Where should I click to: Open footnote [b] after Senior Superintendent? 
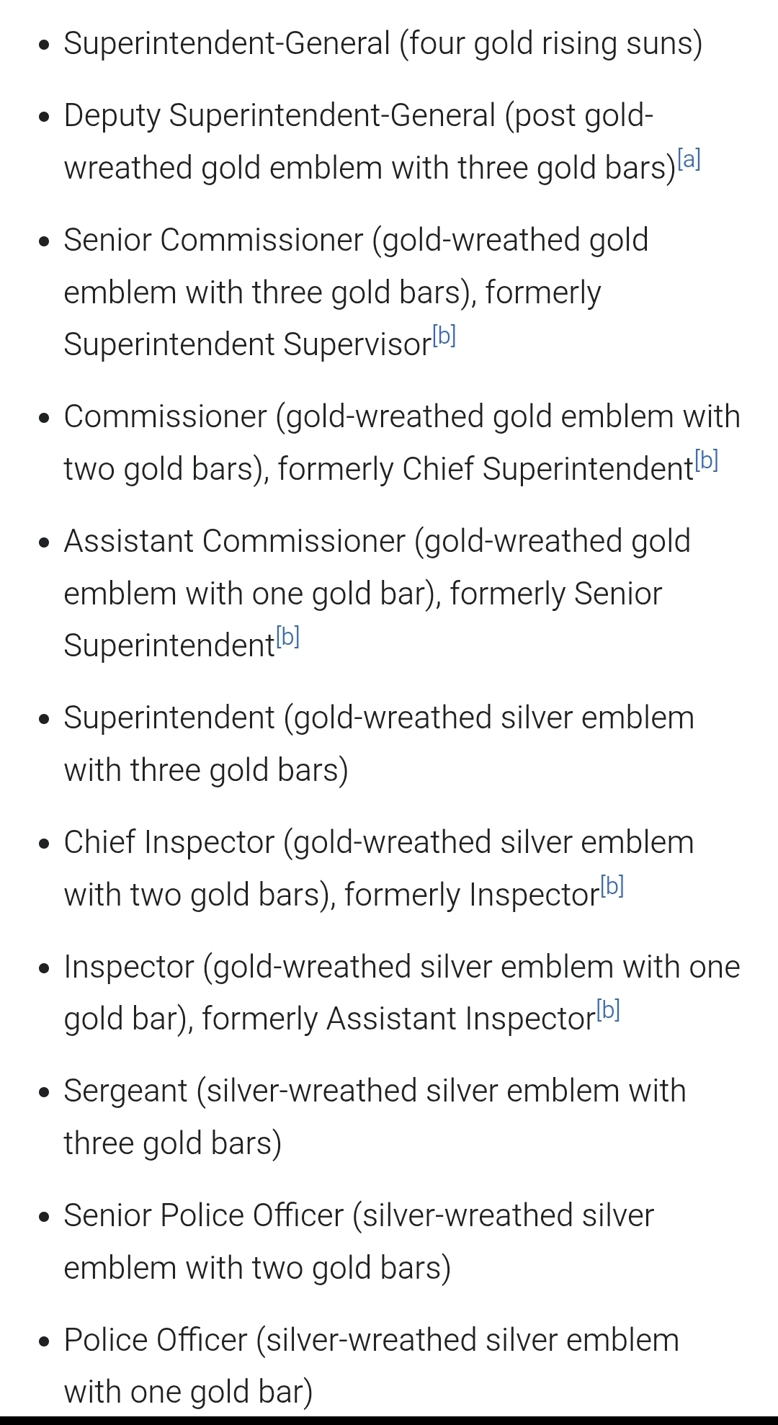click(x=287, y=637)
